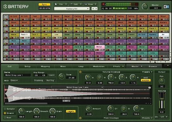Image resolution: width=172 pixels, height=122 pixels.
Task: Click the column 1 header of the matrix
Action: click(14, 59)
